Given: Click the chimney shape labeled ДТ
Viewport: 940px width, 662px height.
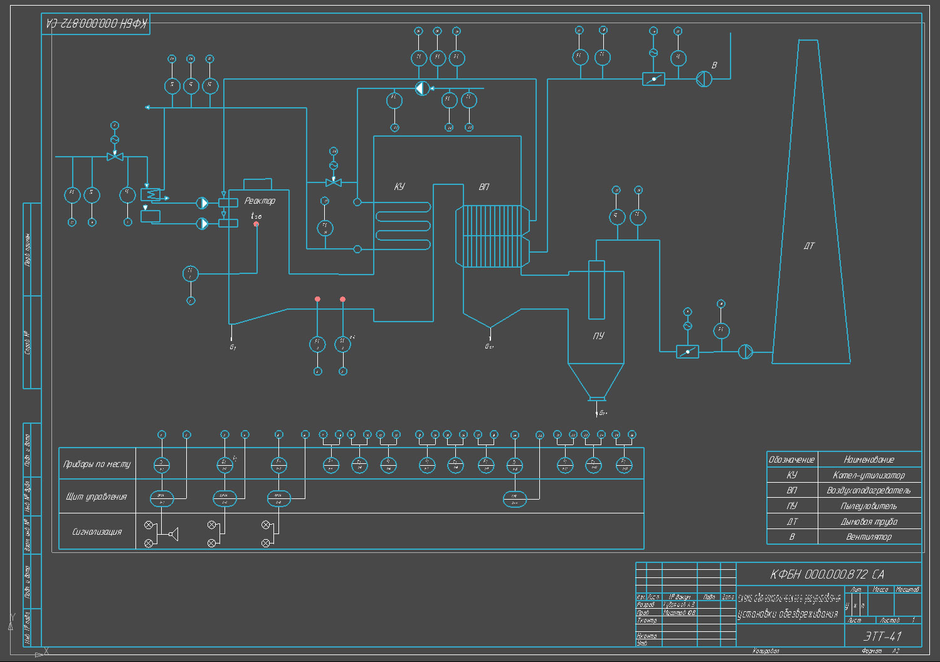Looking at the screenshot, I should tap(810, 202).
